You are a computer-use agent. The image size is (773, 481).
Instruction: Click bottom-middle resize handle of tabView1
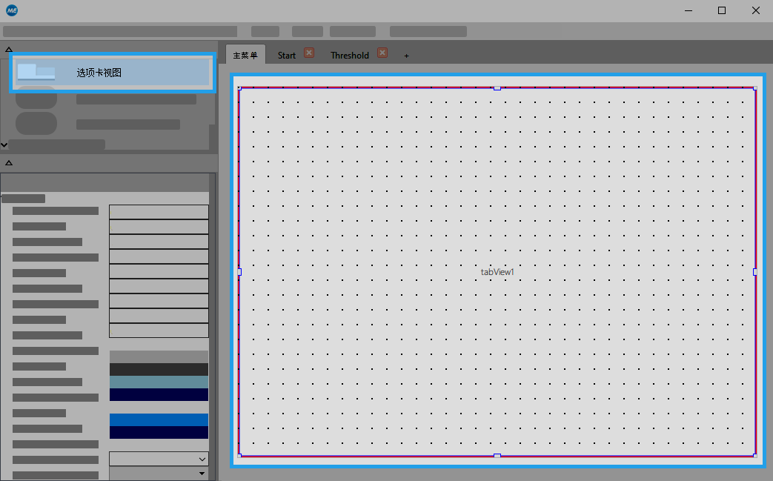[x=497, y=455]
